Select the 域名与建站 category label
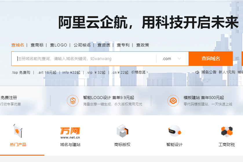This screenshot has height=162, width=243. 70,145
